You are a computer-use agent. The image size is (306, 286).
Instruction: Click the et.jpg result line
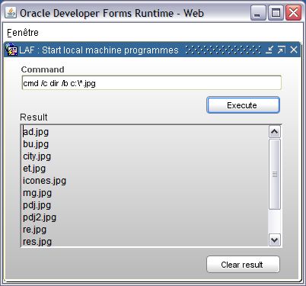[34, 169]
